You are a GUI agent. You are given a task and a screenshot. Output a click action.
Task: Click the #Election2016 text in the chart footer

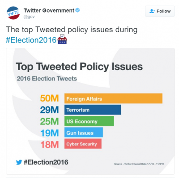[x=46, y=162]
